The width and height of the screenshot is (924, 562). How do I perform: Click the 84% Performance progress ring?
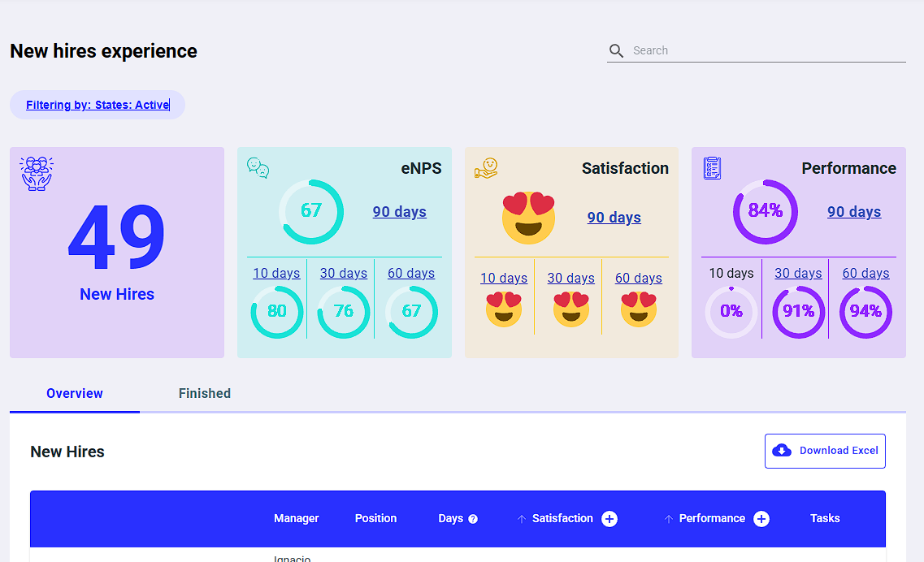click(x=765, y=211)
